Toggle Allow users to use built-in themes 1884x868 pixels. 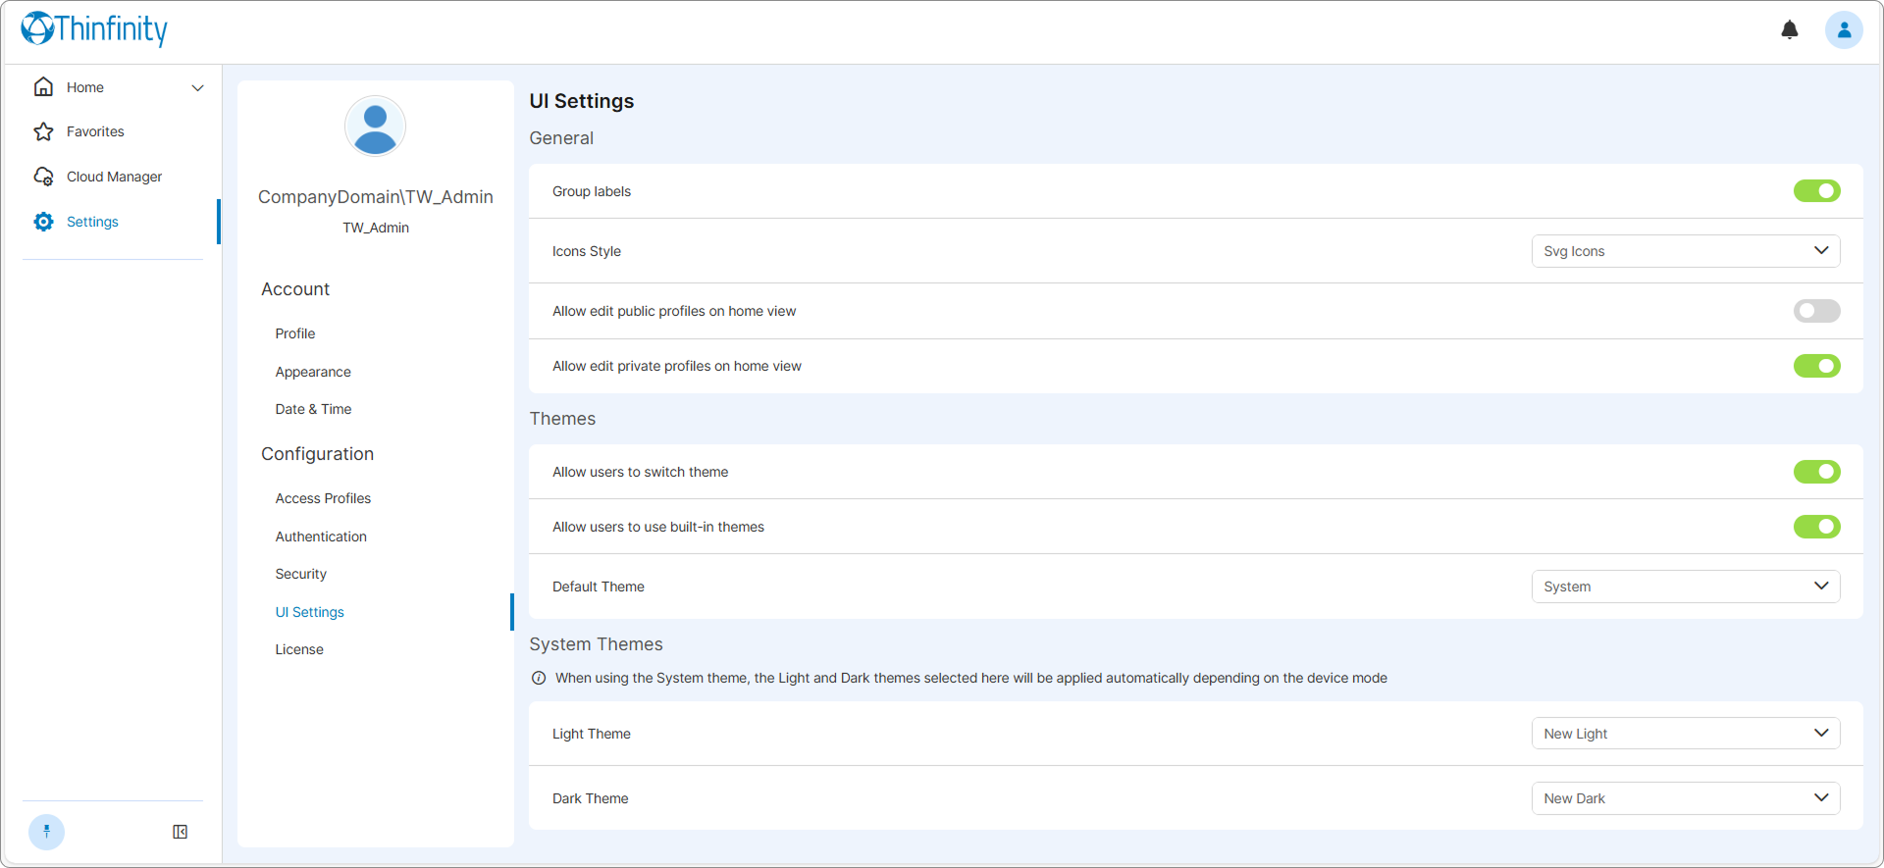click(1816, 527)
